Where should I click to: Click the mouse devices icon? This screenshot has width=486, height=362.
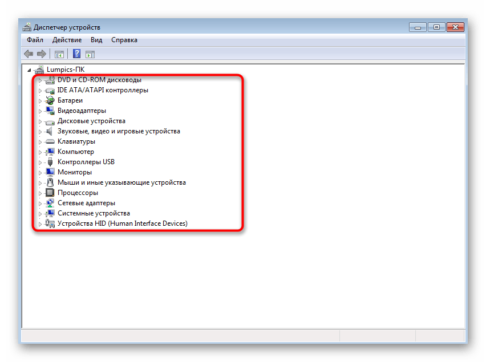tap(50, 182)
